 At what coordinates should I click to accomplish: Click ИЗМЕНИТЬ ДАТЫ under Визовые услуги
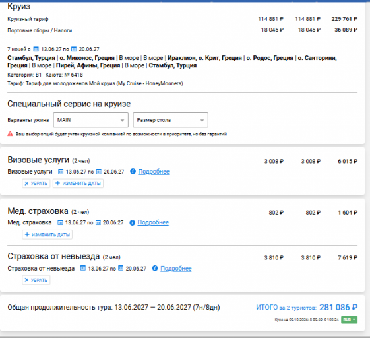pyautogui.click(x=78, y=184)
